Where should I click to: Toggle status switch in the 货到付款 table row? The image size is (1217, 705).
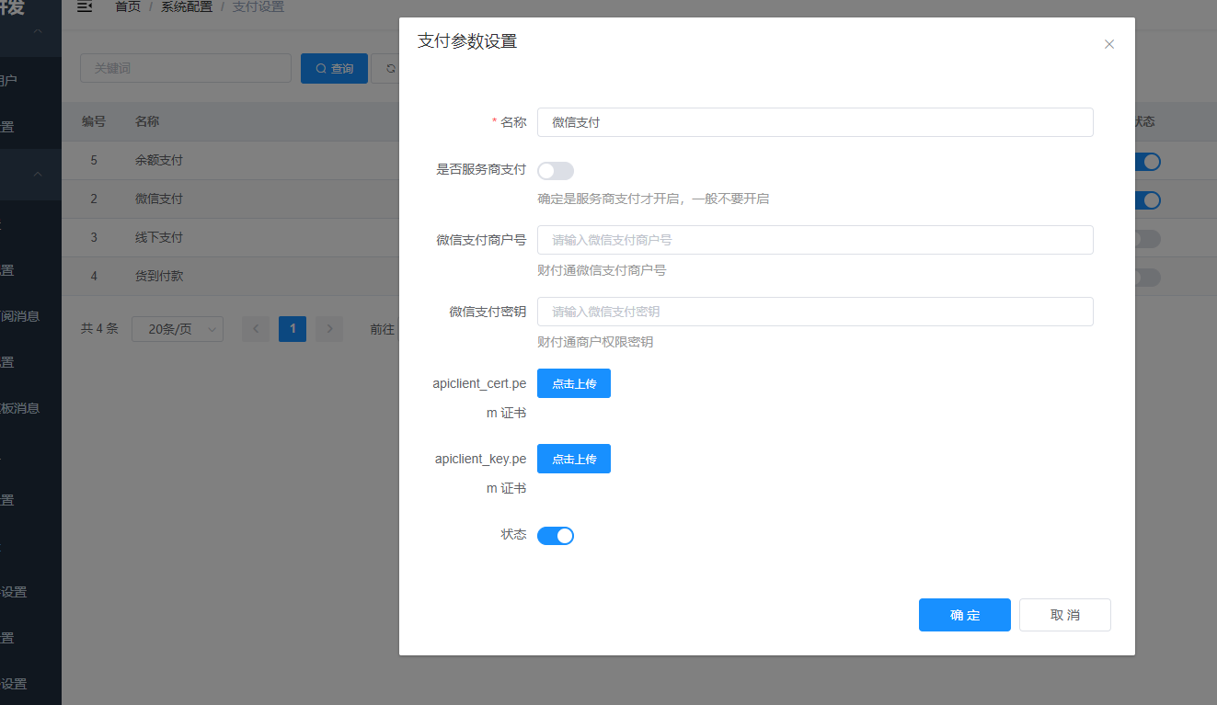click(1146, 278)
